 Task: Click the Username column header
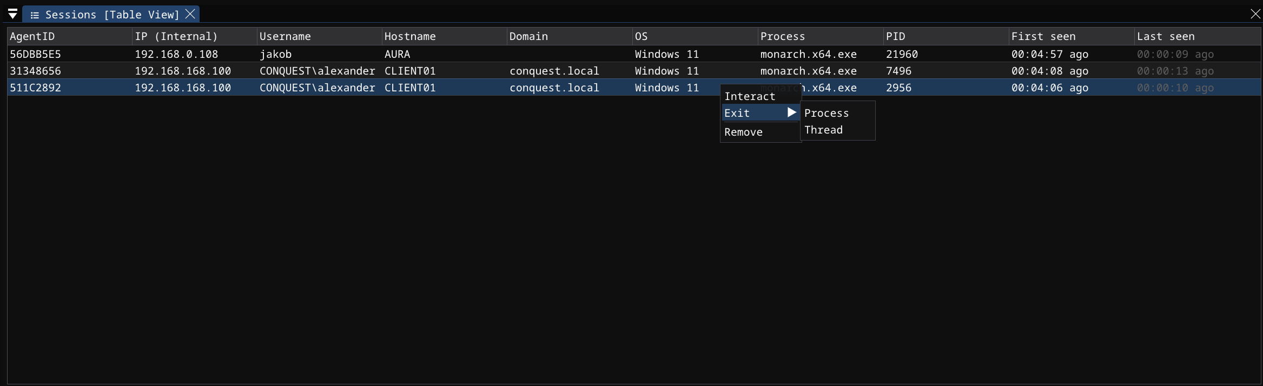click(285, 36)
